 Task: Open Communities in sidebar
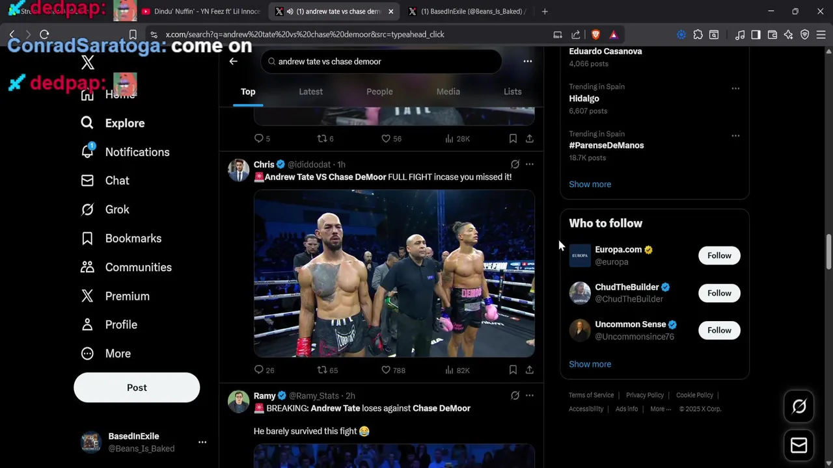[126, 267]
